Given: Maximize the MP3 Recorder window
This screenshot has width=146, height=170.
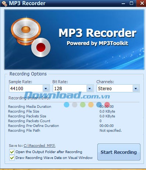Looking at the screenshot, I should [x=131, y=3].
